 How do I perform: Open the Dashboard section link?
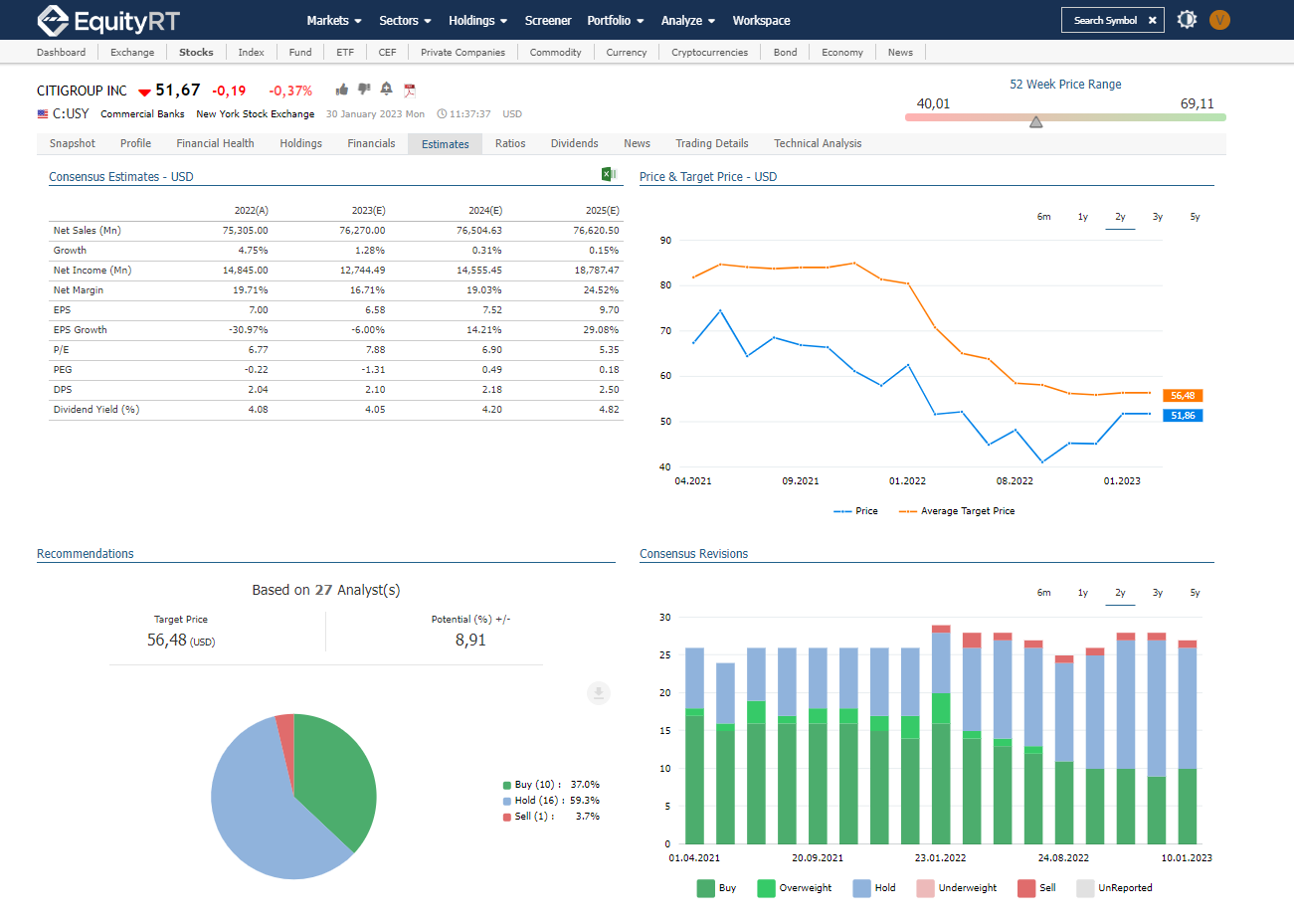click(61, 52)
